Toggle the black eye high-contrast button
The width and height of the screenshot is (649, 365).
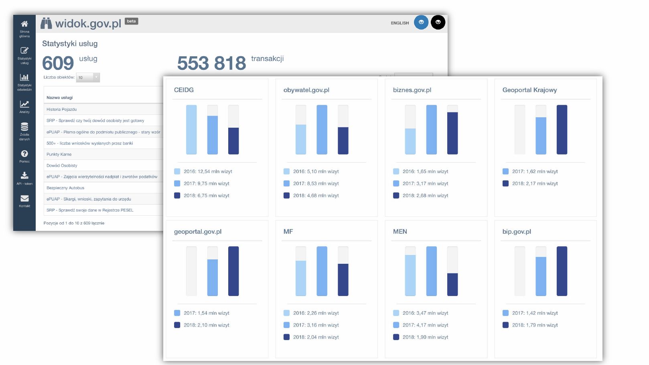(438, 22)
